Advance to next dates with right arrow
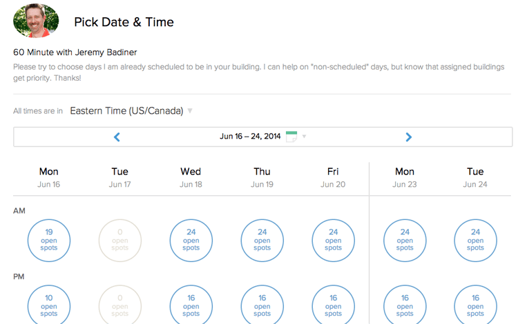 coord(409,137)
